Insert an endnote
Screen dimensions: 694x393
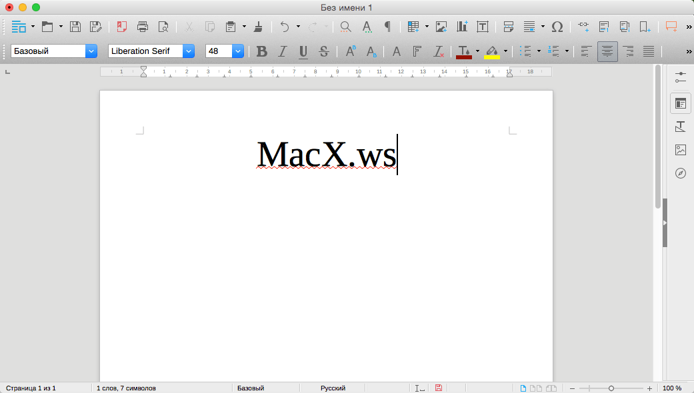(625, 27)
